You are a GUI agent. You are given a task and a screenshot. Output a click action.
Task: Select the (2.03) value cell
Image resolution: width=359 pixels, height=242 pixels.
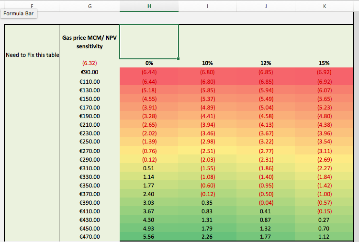[x=207, y=159]
